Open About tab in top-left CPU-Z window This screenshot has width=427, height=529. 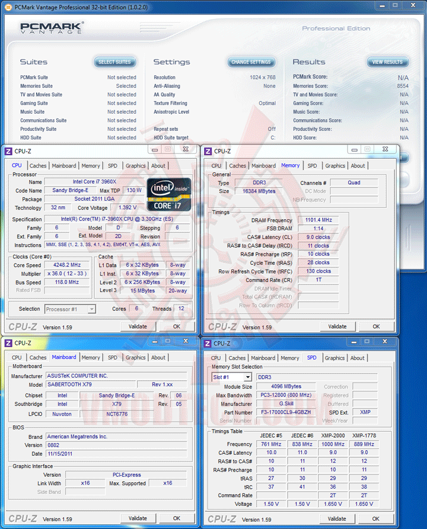coord(158,166)
